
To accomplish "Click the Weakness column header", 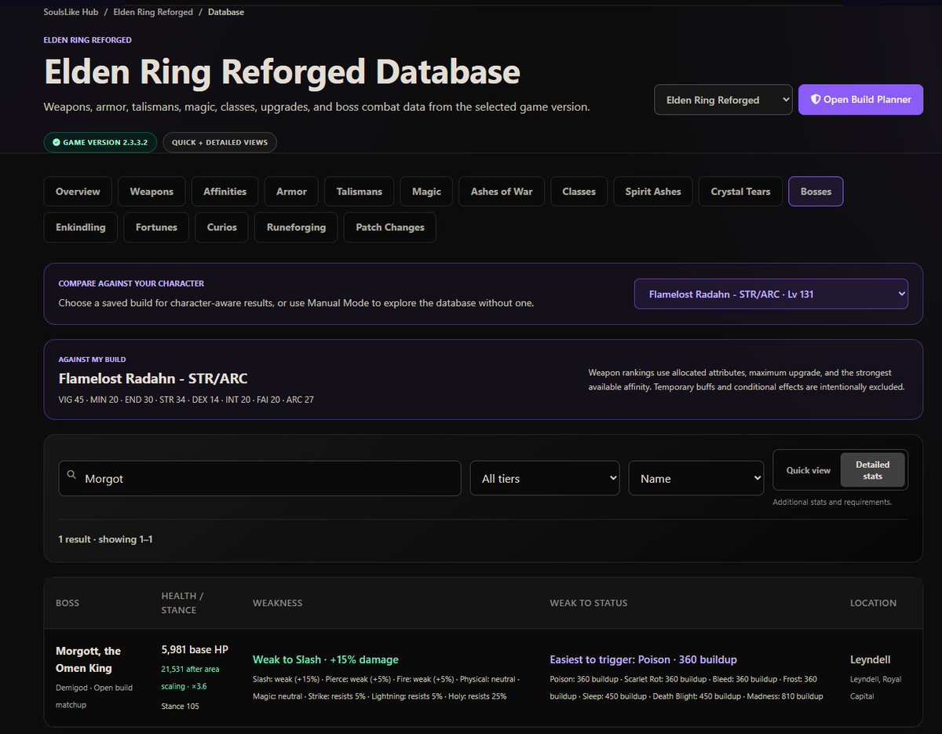I will coord(277,603).
